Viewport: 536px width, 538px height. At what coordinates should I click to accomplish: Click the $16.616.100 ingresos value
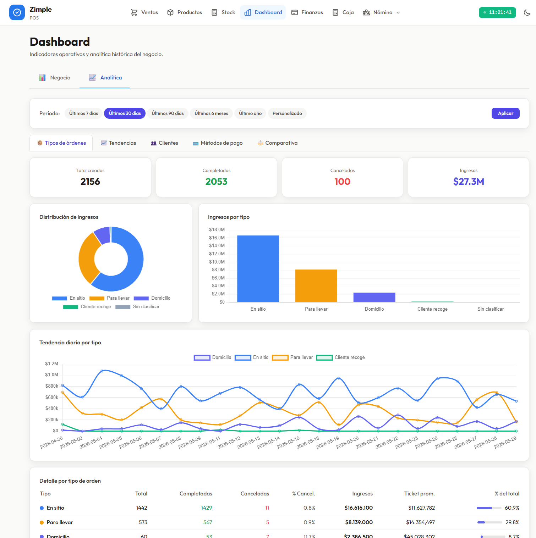tap(359, 508)
